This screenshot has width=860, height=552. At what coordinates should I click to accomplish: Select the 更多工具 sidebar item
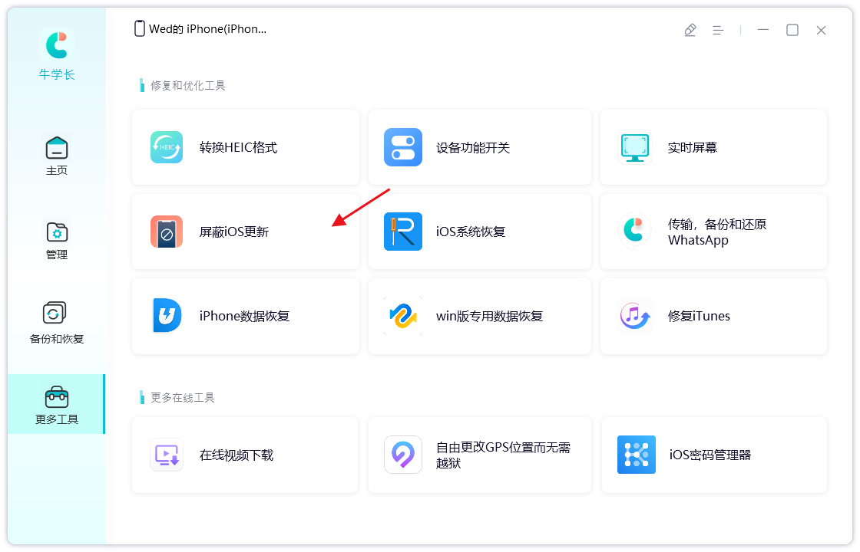coord(56,404)
